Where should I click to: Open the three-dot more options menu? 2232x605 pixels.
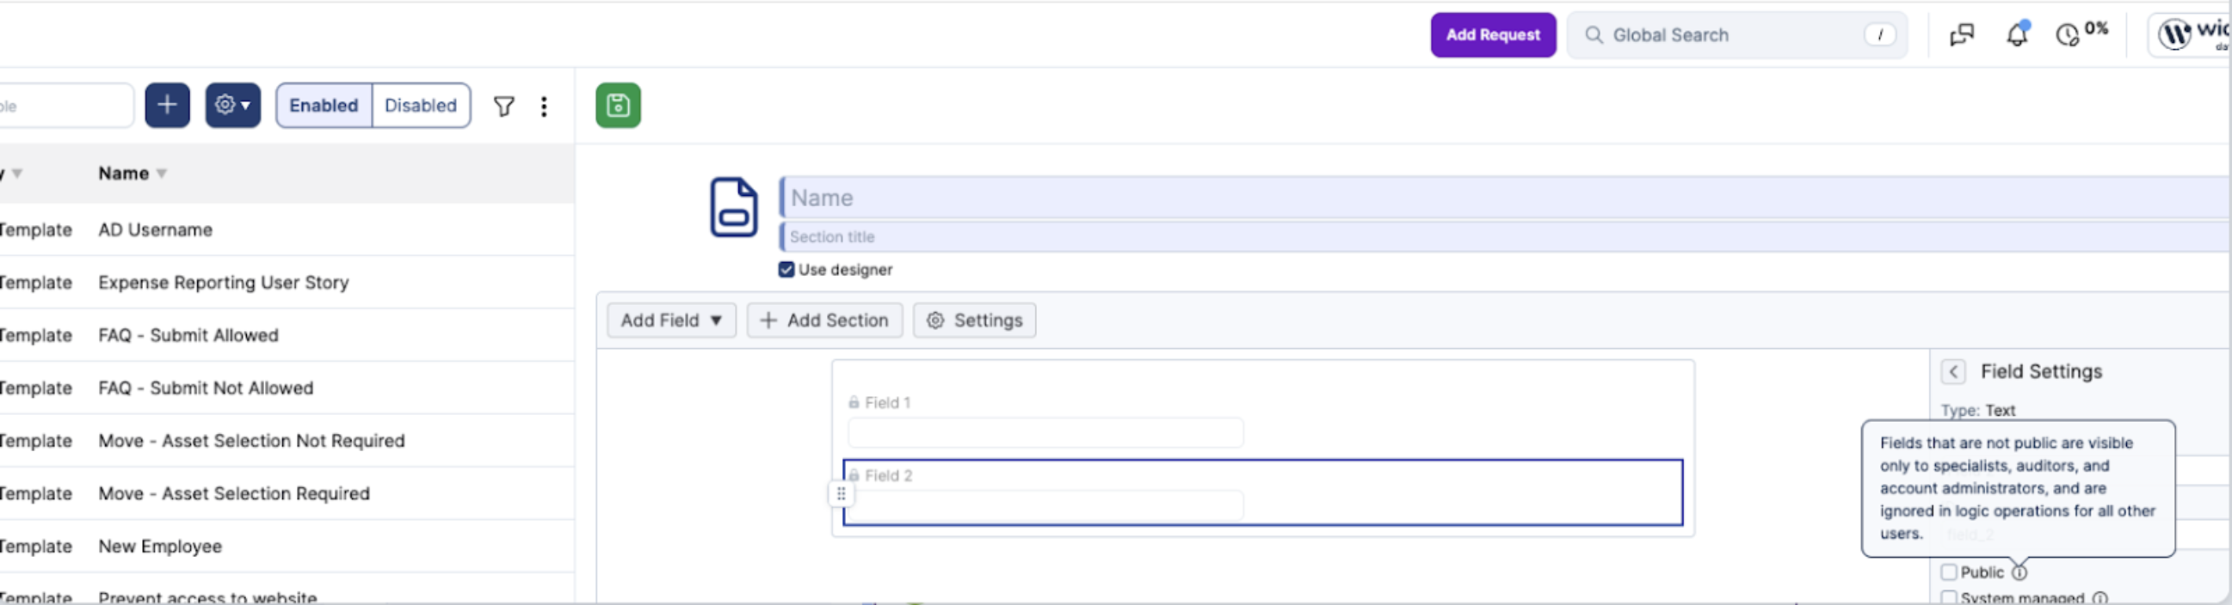click(x=544, y=107)
